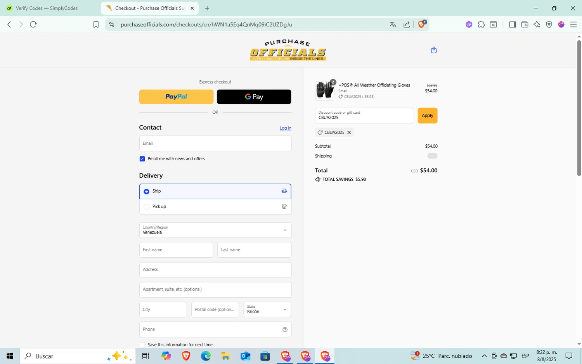Select the Pick up delivery option
Screen dimensions: 582x364
[x=215, y=206]
